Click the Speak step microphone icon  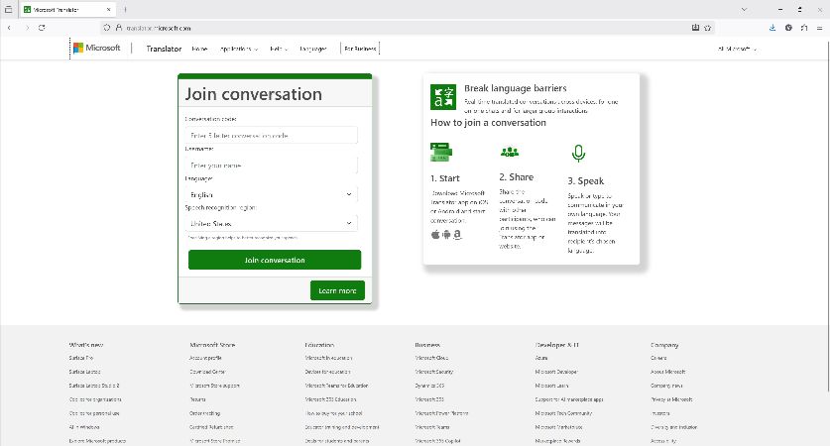[x=578, y=154]
